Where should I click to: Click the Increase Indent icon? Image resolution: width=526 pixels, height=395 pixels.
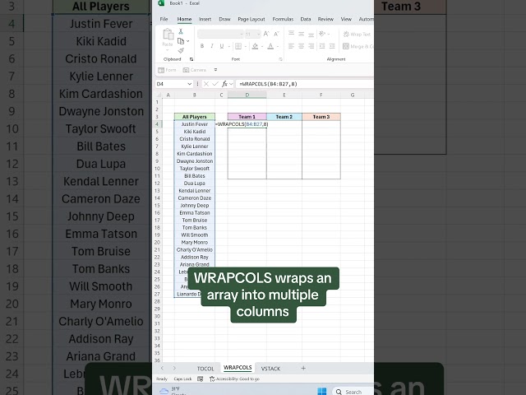coord(332,46)
